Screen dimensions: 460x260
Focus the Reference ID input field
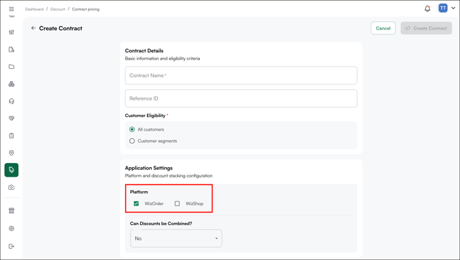pos(241,98)
